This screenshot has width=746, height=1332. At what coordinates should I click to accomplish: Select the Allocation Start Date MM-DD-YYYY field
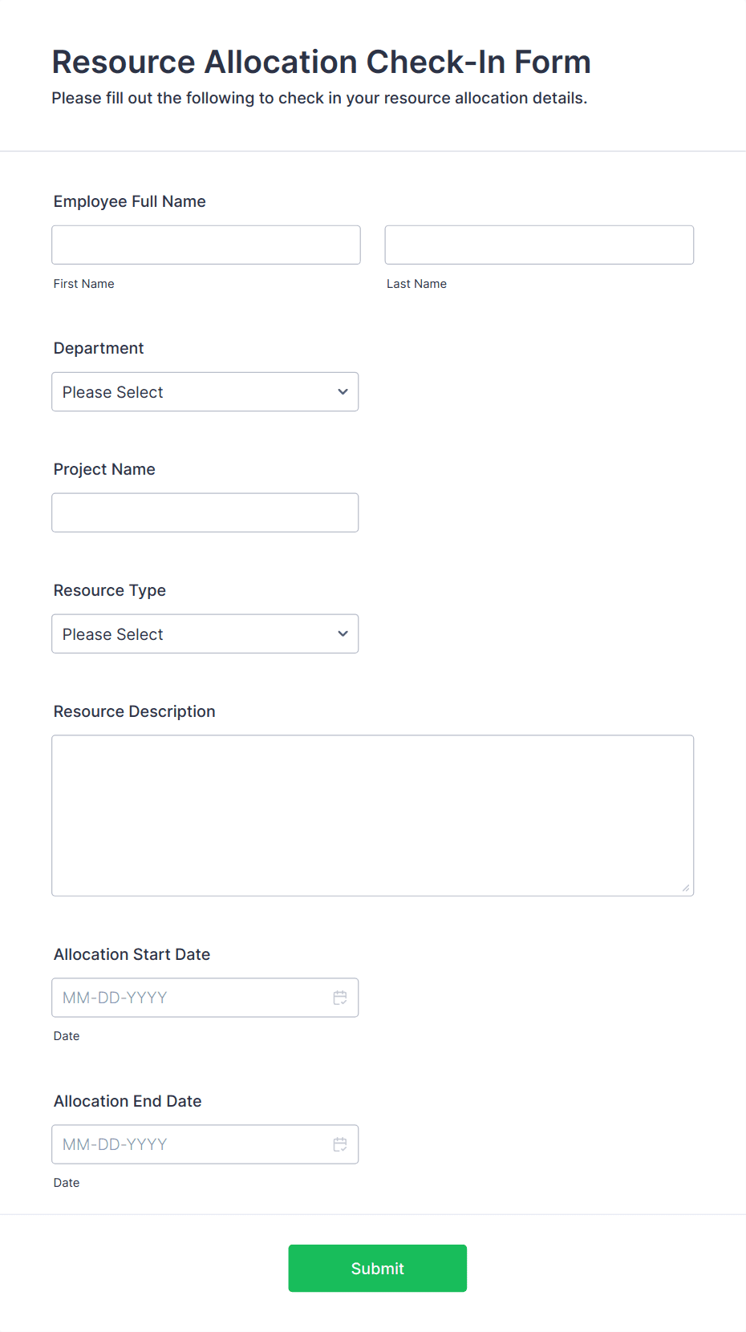(x=205, y=998)
